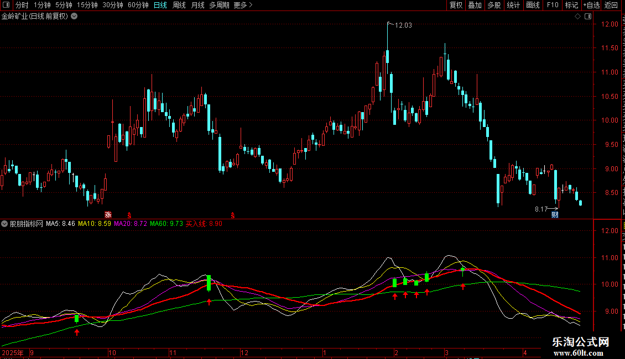Image resolution: width=625 pixels, height=359 pixels.
Task: Open the 金岭矿业 chart title dropdown
Action: 74,17
